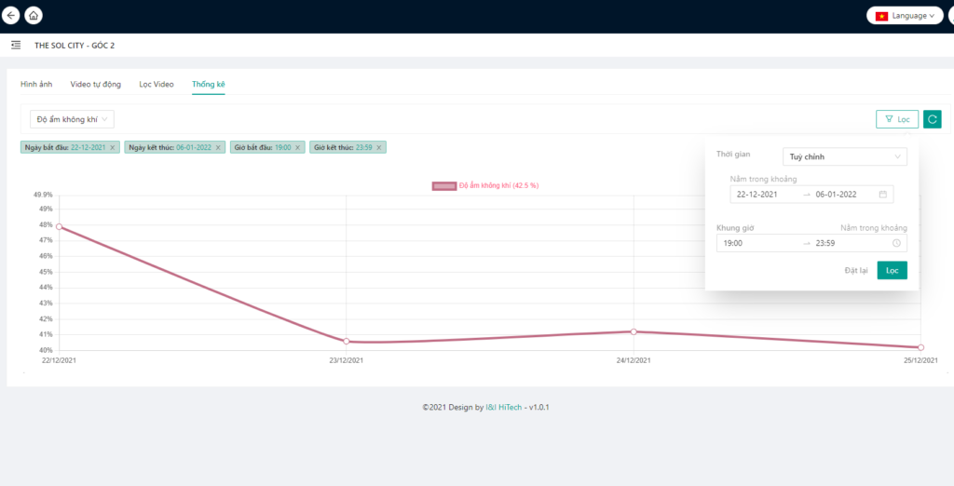
Task: Click end time field 23:59
Action: point(825,243)
